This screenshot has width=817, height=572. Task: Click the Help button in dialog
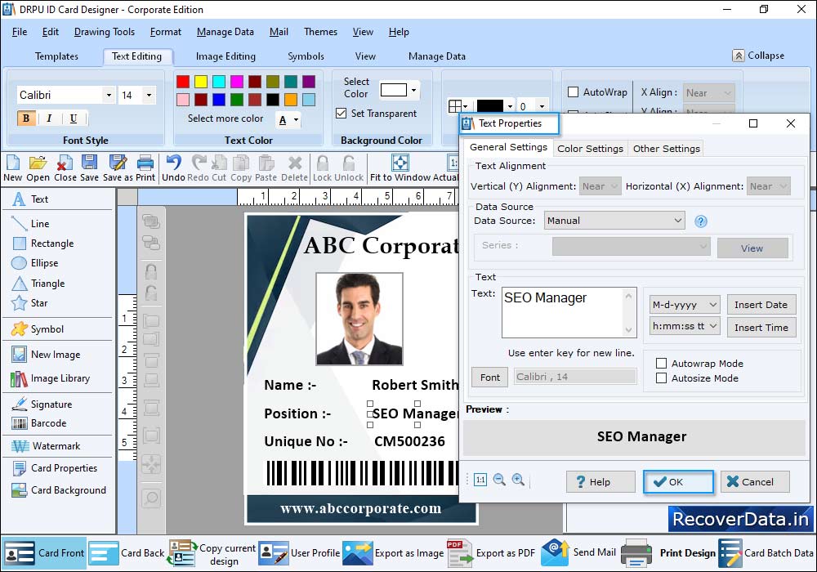click(x=600, y=482)
